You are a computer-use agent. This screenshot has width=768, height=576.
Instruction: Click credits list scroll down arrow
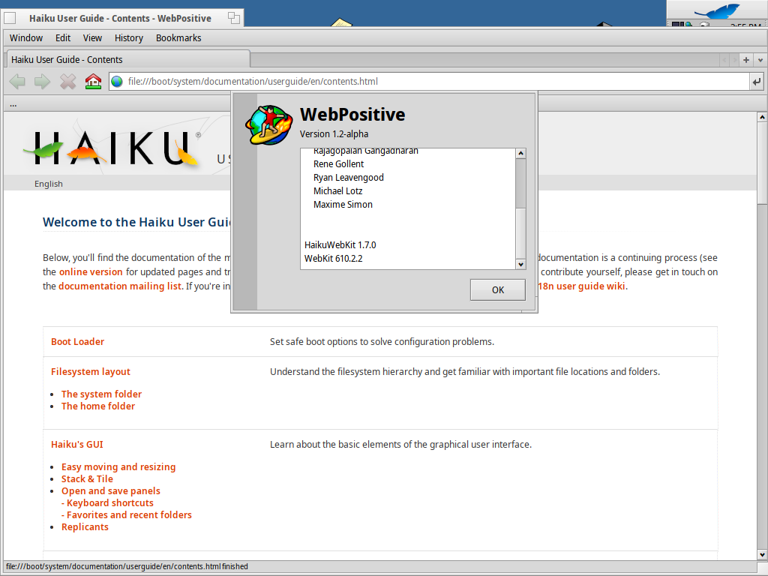[520, 265]
